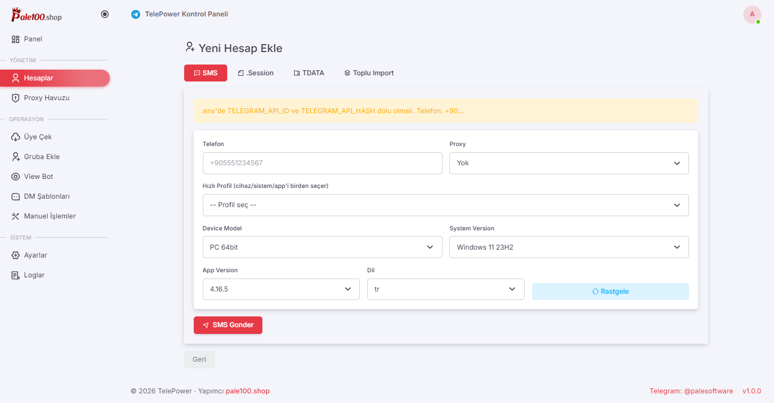This screenshot has height=403, width=774.
Task: Click the Yeni Hesap Ekle heading text
Action: 240,48
